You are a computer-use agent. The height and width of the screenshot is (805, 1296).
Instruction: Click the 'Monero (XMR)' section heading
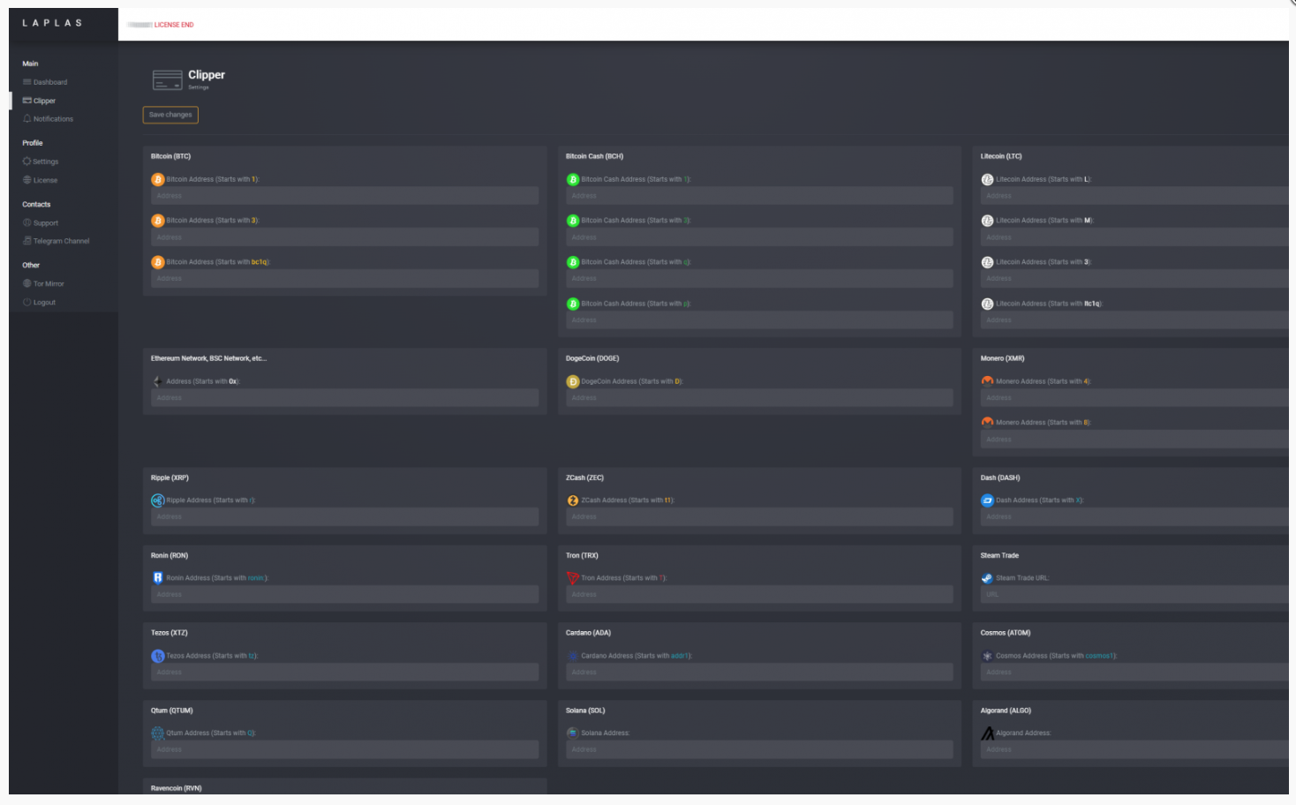[1002, 358]
